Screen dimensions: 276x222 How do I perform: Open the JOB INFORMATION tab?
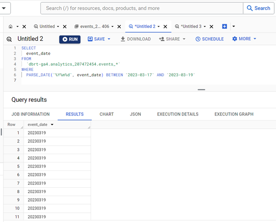tap(31, 114)
